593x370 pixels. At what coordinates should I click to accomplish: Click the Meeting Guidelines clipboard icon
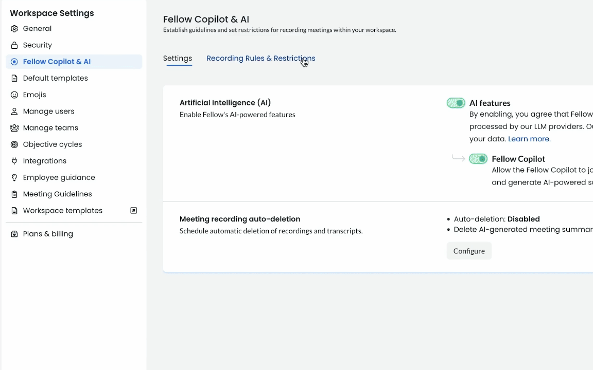tap(14, 194)
